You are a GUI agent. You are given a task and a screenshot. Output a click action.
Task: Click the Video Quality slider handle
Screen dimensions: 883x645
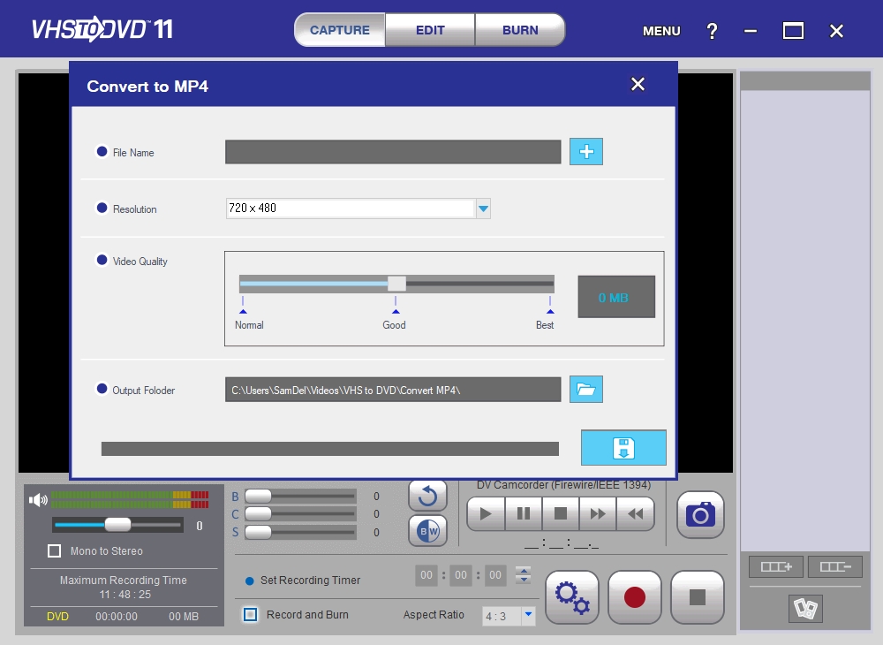(x=396, y=284)
